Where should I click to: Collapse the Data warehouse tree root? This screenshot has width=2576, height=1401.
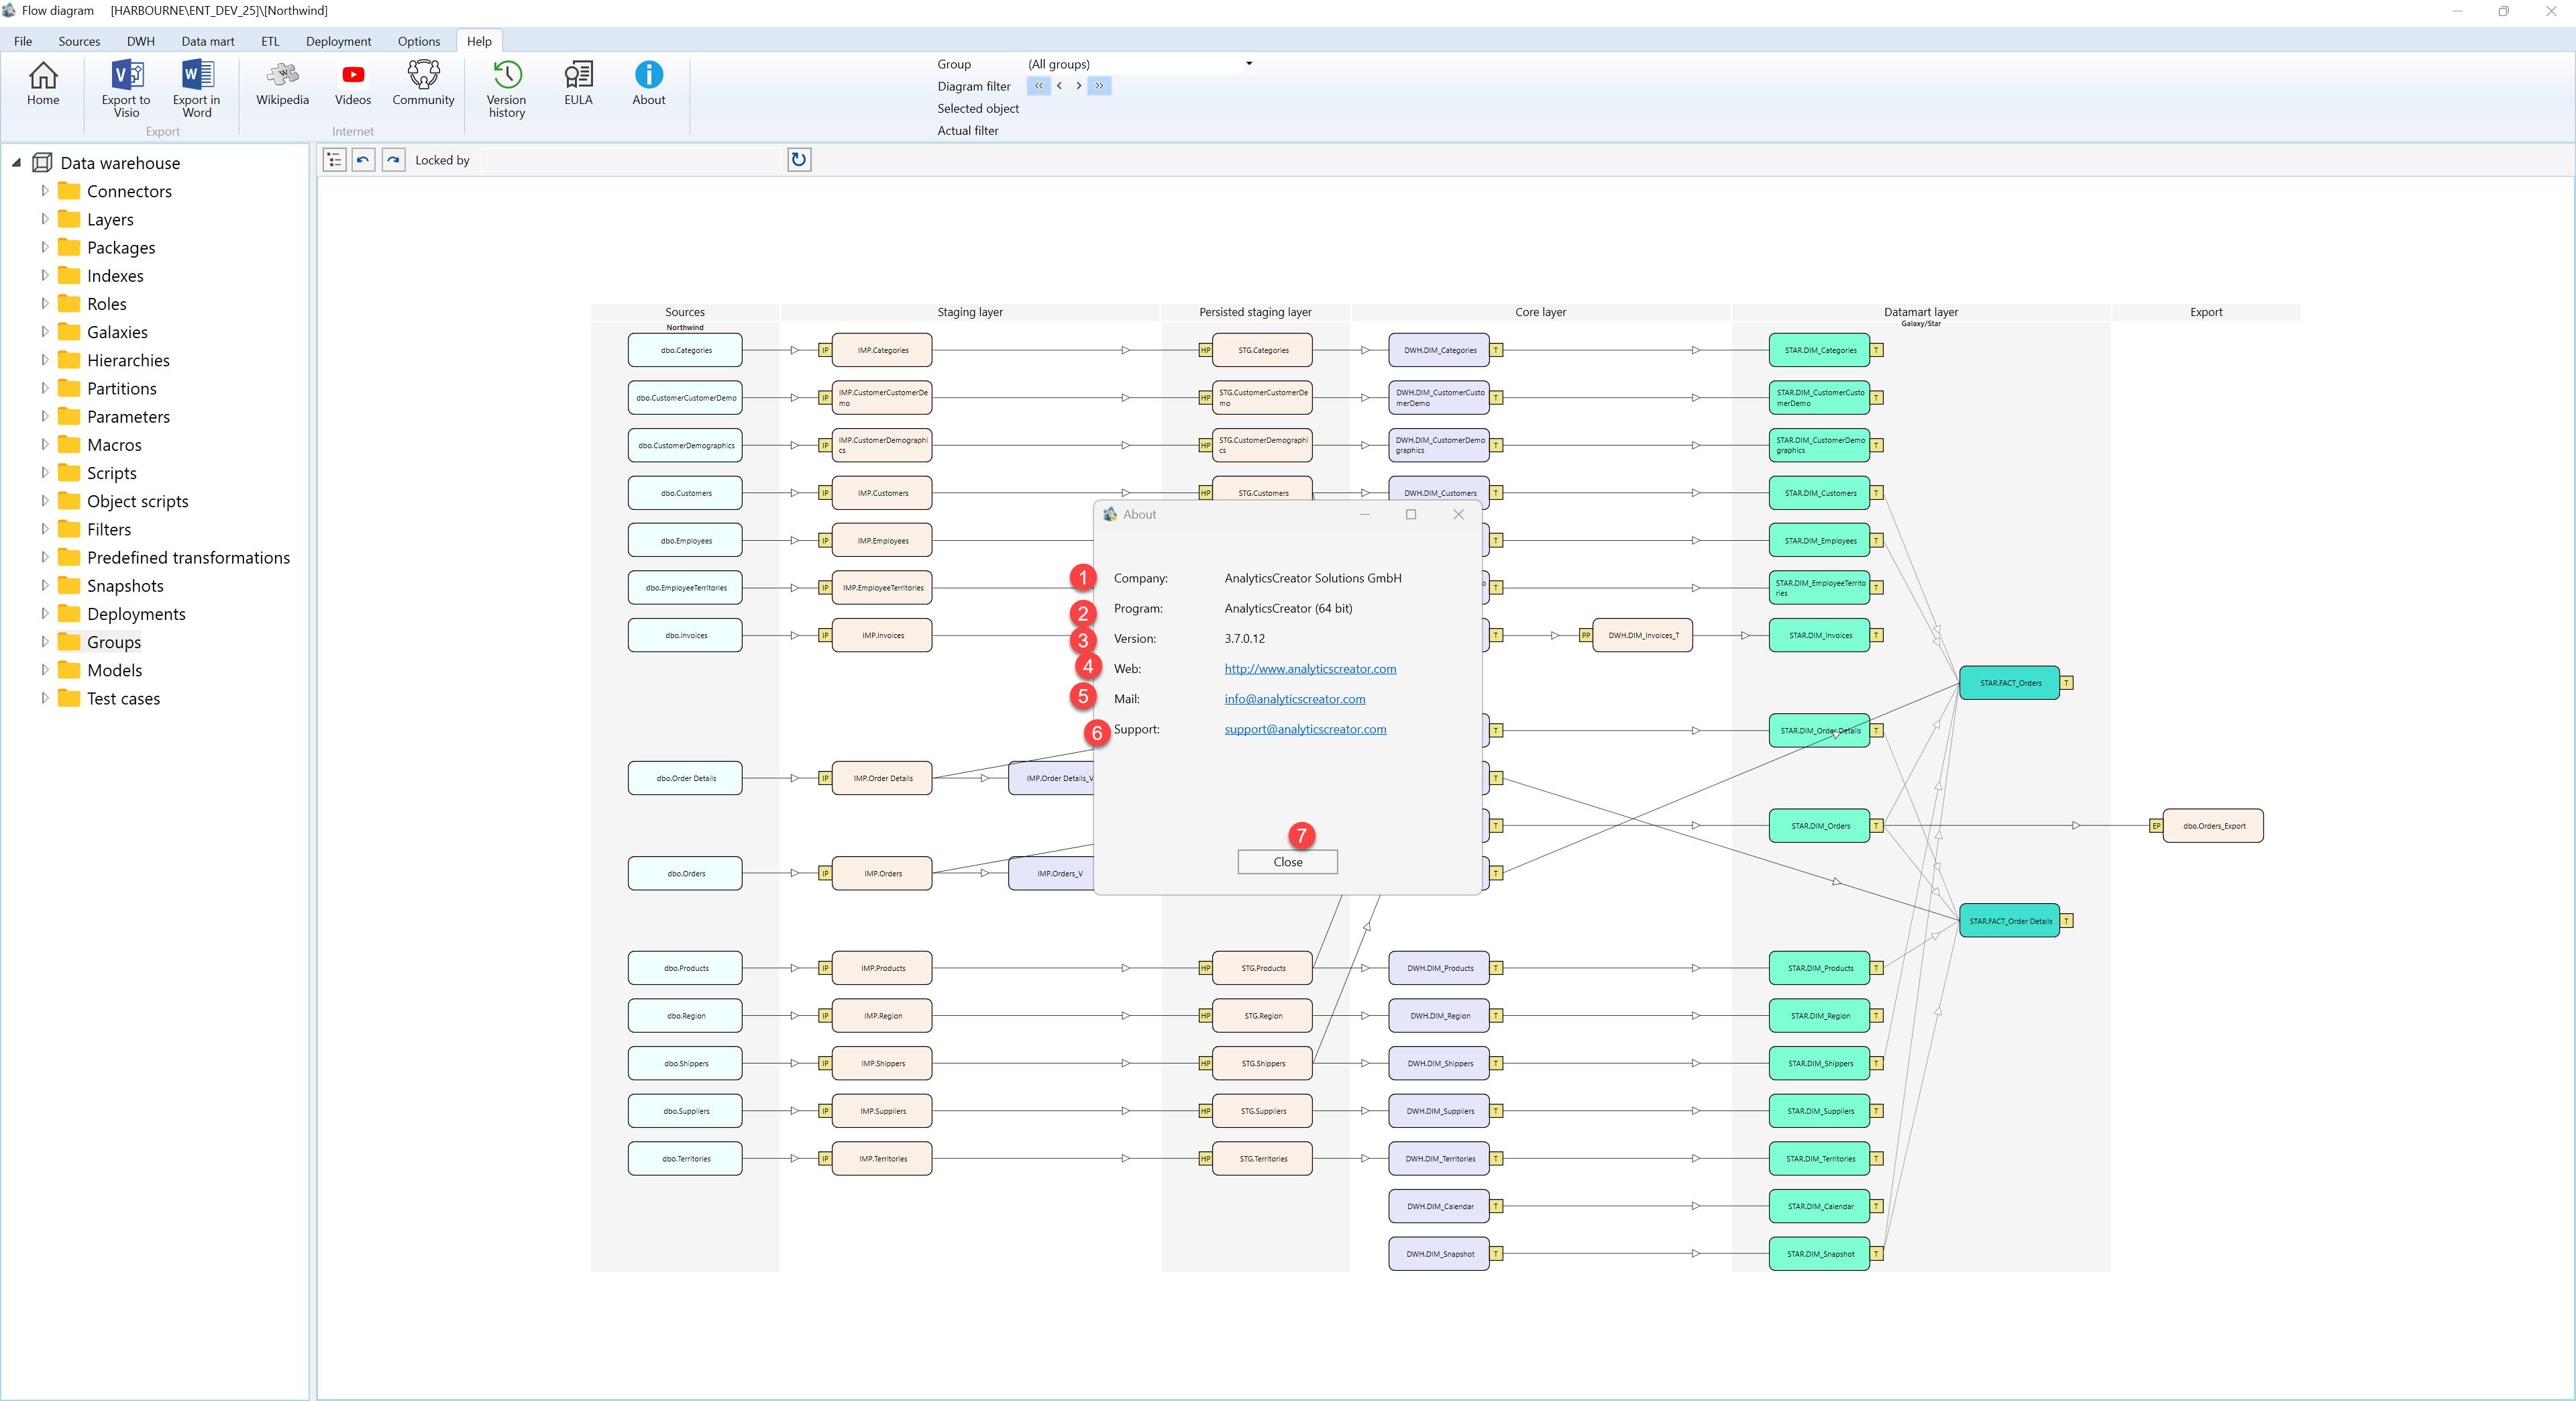click(x=16, y=163)
